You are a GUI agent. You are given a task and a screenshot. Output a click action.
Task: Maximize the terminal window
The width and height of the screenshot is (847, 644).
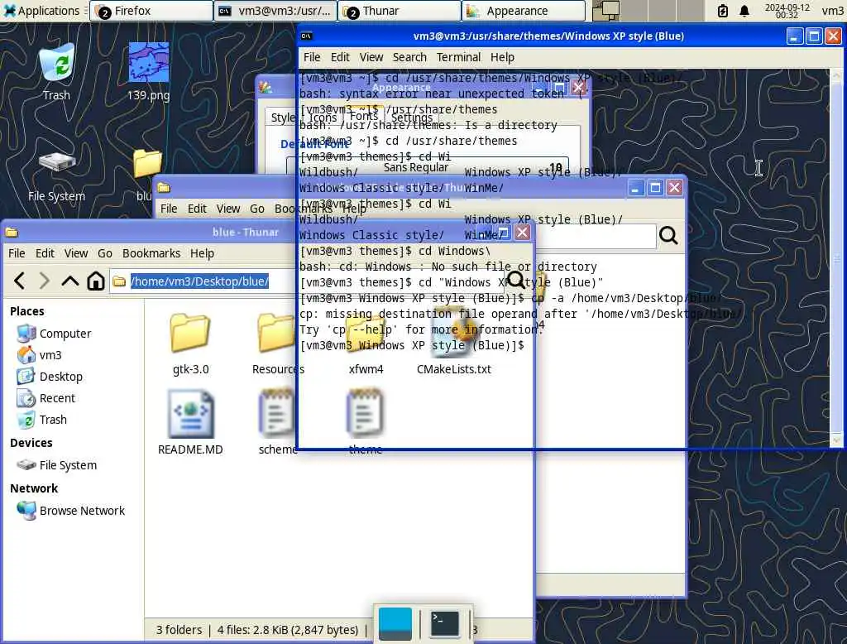click(x=814, y=36)
